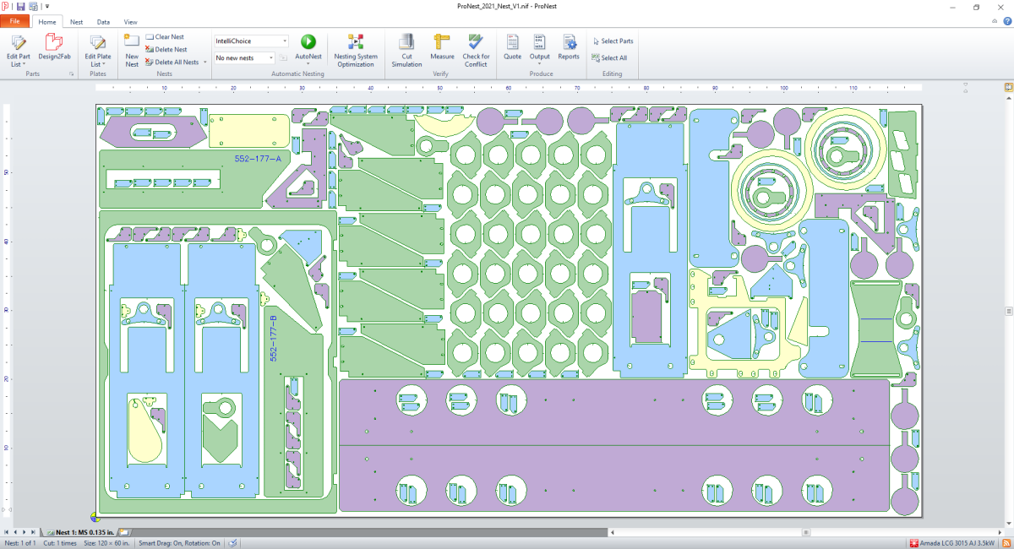Toggle the side panel button at top right
1014x549 pixels.
[1008, 87]
